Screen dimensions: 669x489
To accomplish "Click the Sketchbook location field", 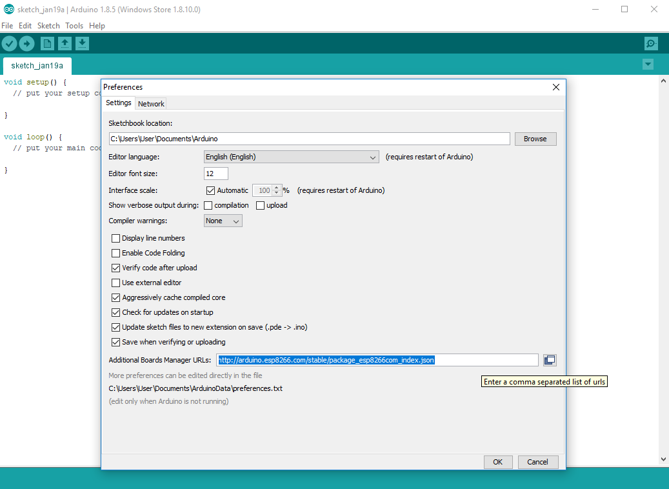I will [x=309, y=139].
